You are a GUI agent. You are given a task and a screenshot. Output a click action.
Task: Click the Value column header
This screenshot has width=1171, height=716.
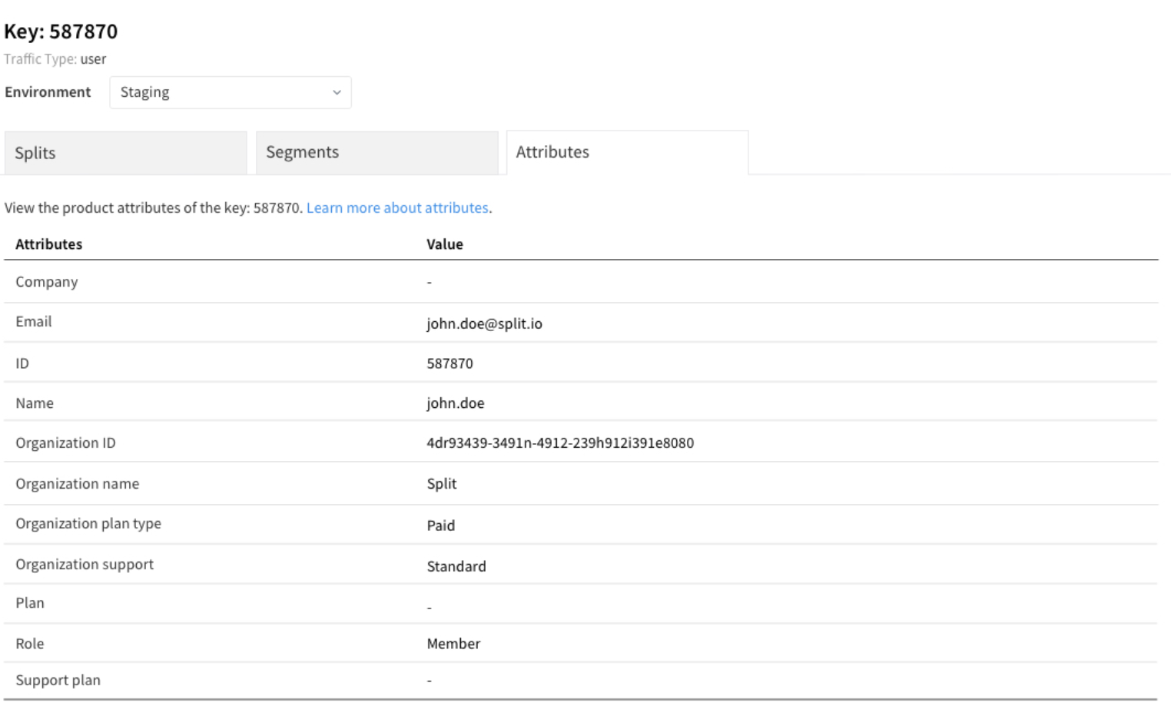[x=445, y=244]
